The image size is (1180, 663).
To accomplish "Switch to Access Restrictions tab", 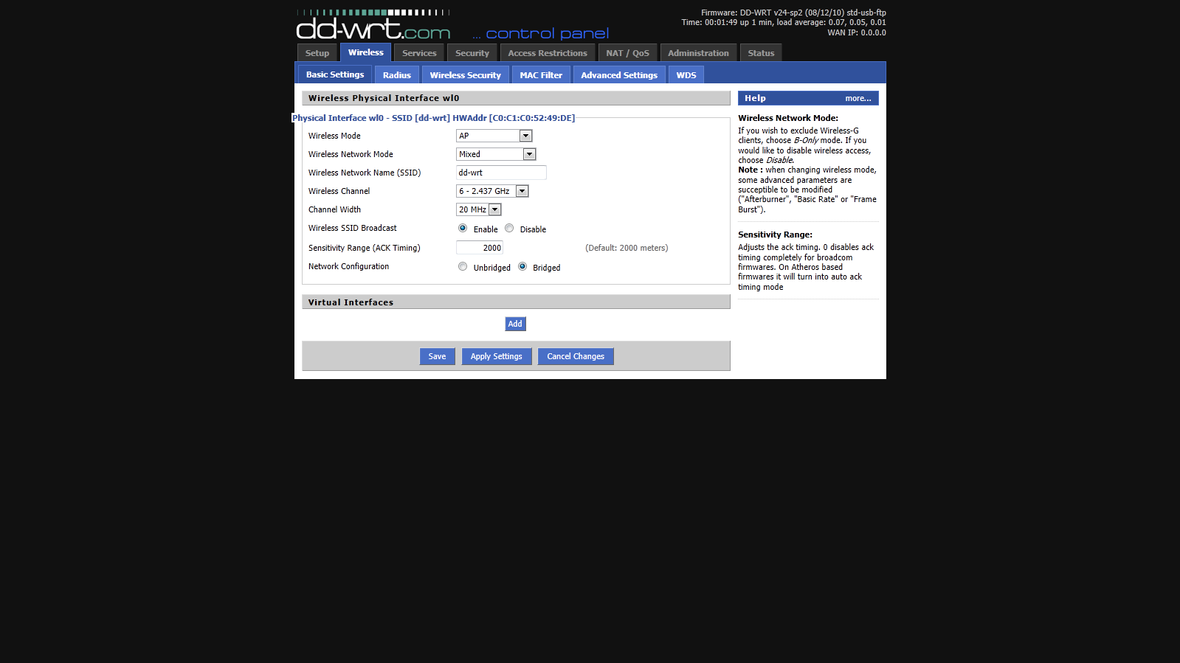I will coord(548,53).
